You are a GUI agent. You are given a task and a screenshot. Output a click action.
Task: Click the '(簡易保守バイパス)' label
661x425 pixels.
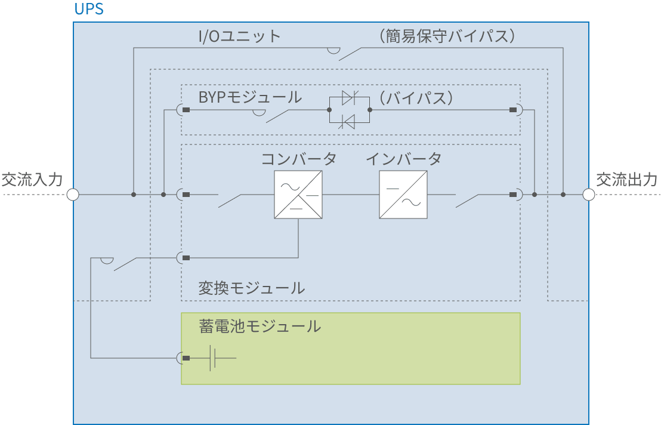pos(447,36)
